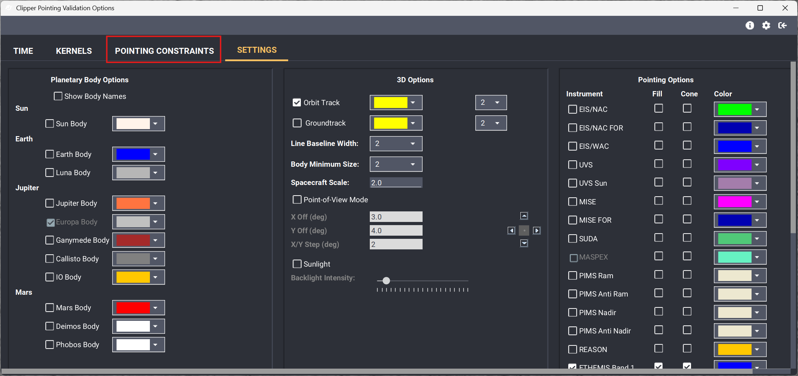Image resolution: width=798 pixels, height=376 pixels.
Task: Expand Body Minimum Size dropdown
Action: tap(396, 164)
